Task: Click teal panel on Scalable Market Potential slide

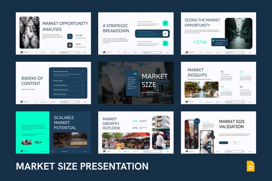Action: (x=33, y=129)
